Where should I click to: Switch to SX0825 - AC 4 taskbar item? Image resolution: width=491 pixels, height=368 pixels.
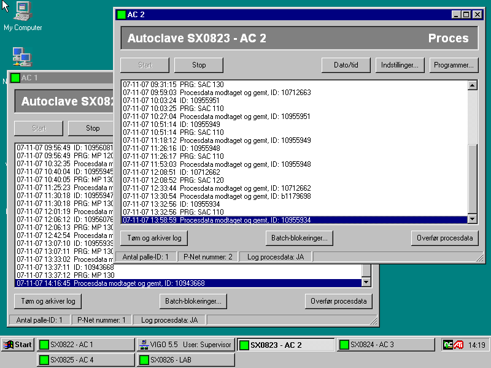click(86, 359)
